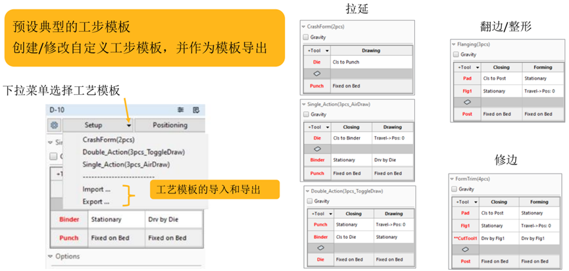
Task: Open +Tool dropdown in Single_Action panel
Action: pyautogui.click(x=326, y=128)
